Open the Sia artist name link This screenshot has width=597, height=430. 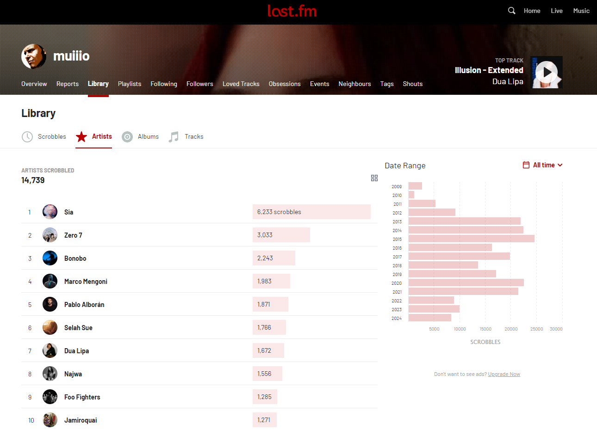click(x=68, y=212)
